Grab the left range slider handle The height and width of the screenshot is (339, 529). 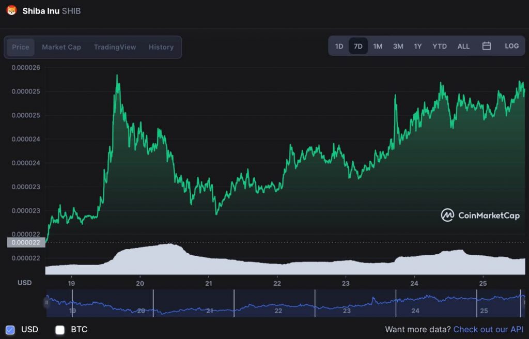(47, 303)
